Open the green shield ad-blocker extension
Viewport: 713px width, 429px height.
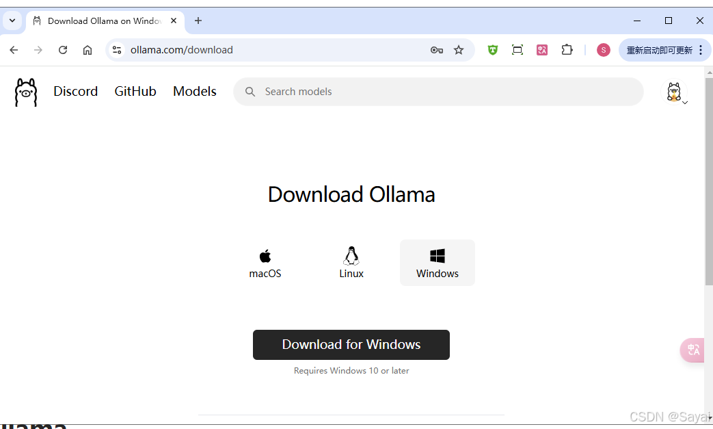click(492, 50)
